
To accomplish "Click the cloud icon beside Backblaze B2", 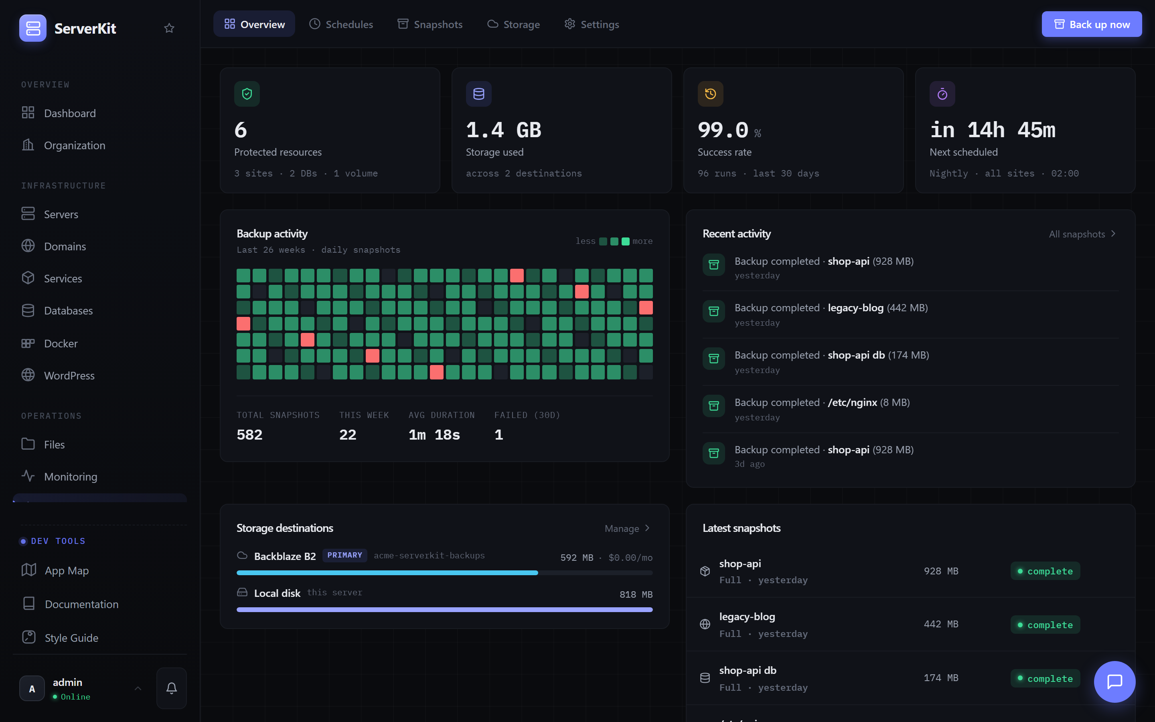I will tap(243, 556).
